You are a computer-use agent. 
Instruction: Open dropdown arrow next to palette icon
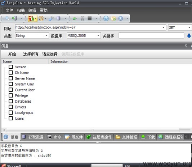(45, 18)
